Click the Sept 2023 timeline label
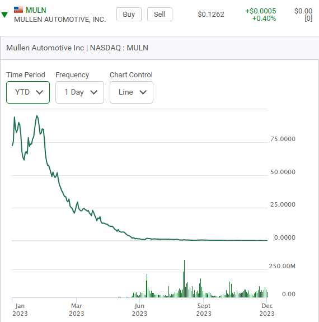This screenshot has width=319, height=322. pos(204,310)
